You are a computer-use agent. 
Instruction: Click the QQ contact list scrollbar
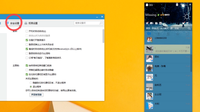coord(191,63)
